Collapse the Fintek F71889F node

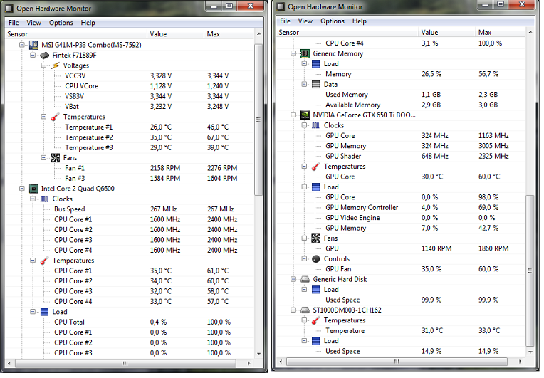coord(33,55)
